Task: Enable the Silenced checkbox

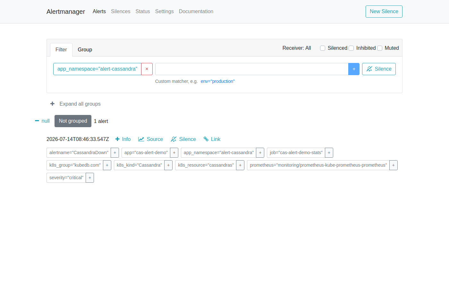Action: click(323, 48)
